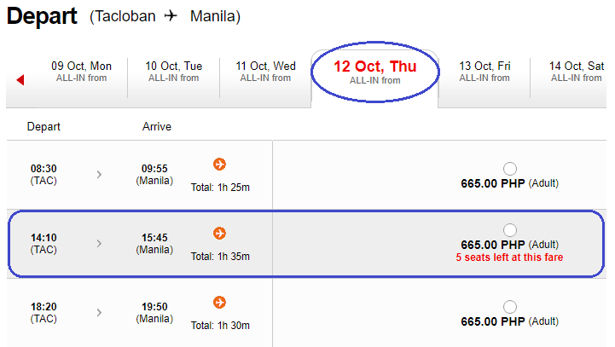This screenshot has height=347, width=615.
Task: Click the orange airline icon for 14:10 flight
Action: pos(219,234)
